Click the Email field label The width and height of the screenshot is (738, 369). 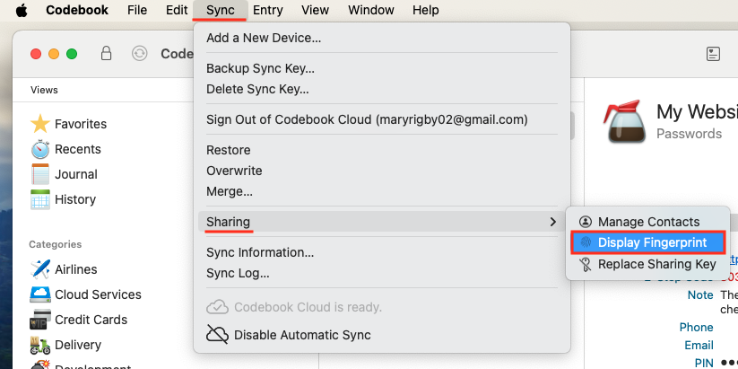coord(699,346)
